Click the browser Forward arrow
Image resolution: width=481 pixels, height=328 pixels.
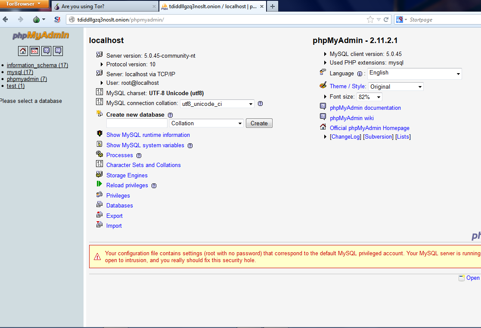pyautogui.click(x=21, y=20)
